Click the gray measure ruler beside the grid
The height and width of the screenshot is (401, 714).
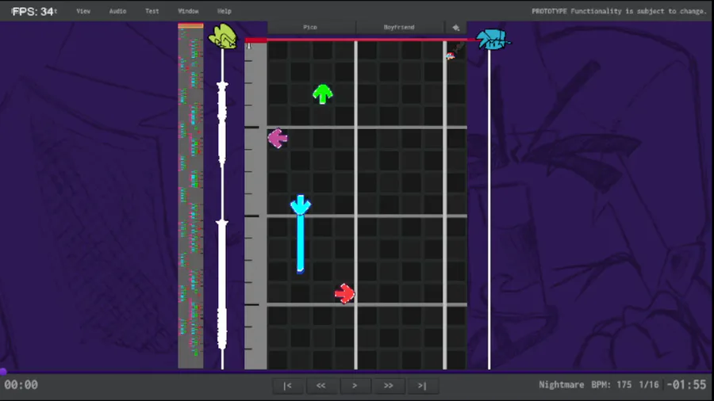(255, 205)
